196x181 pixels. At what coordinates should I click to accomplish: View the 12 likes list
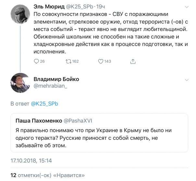(48, 175)
